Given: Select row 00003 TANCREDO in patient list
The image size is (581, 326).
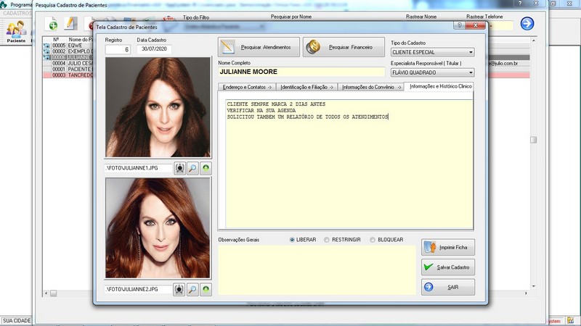Looking at the screenshot, I should pos(68,75).
